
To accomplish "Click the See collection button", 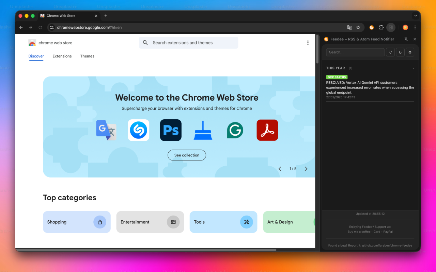I will 187,155.
